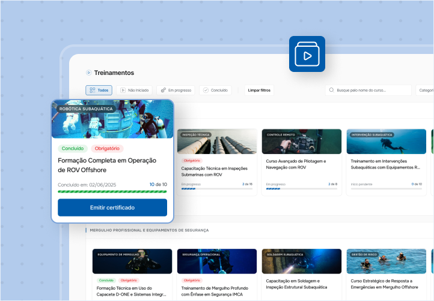Click Mergulho Profissional section heading
434x301 pixels.
149,230
